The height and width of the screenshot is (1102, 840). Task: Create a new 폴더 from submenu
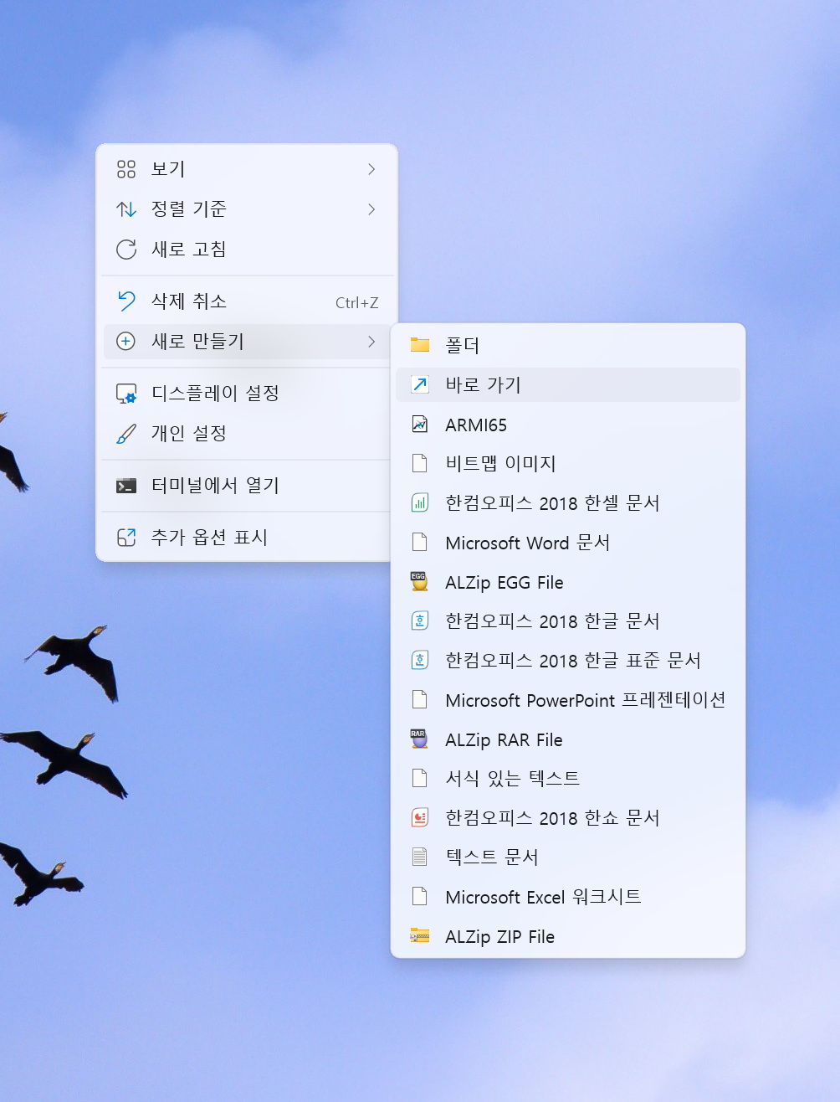(x=568, y=345)
